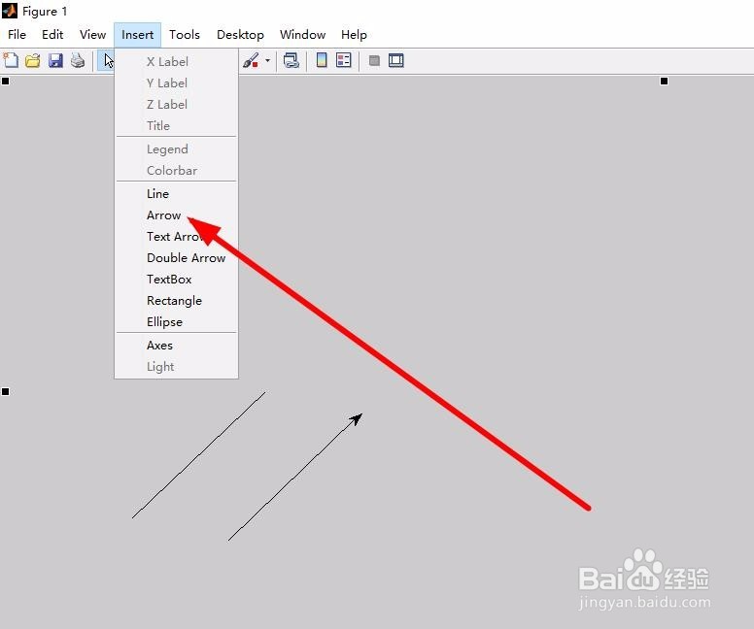The image size is (754, 629).
Task: Click the Open File folder icon
Action: click(33, 60)
